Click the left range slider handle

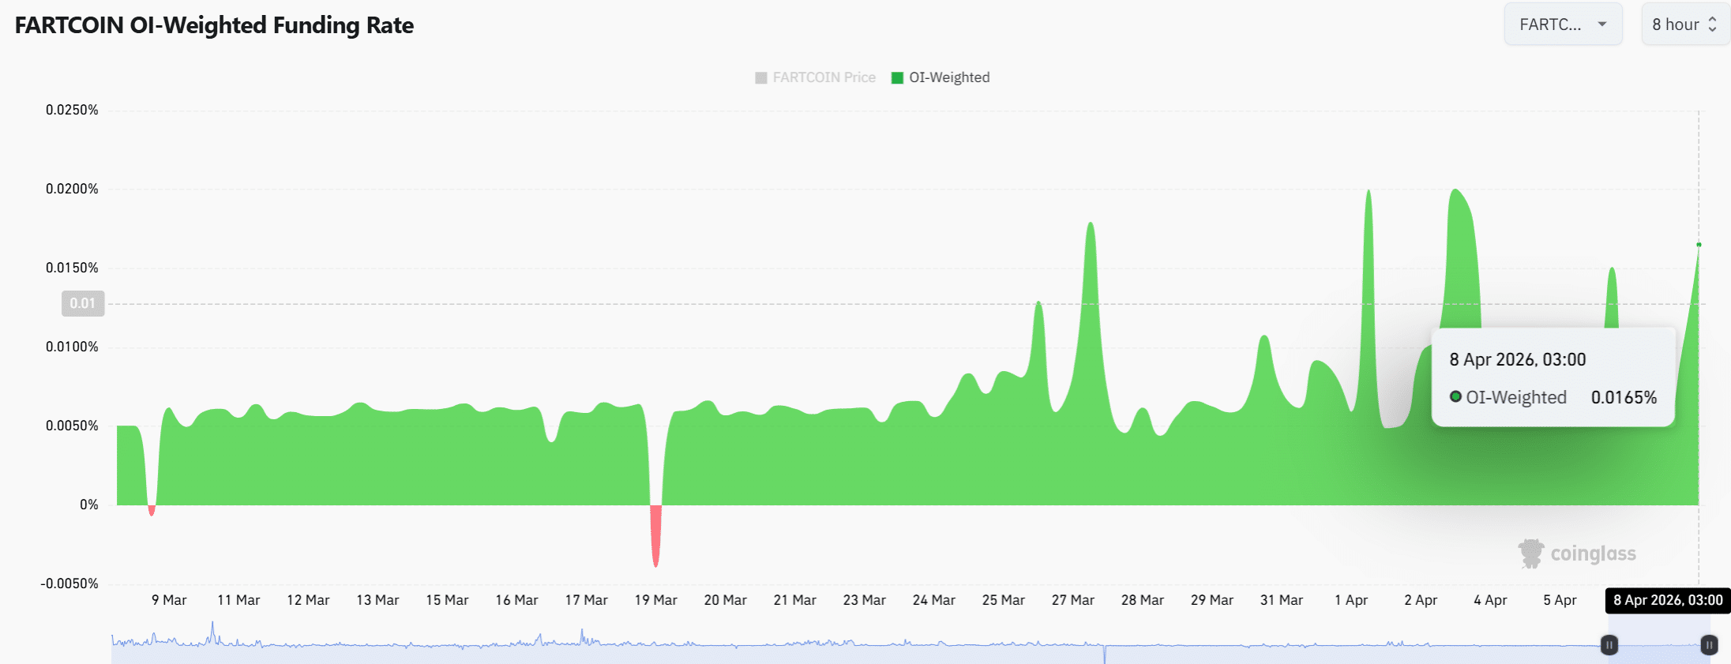1609,645
